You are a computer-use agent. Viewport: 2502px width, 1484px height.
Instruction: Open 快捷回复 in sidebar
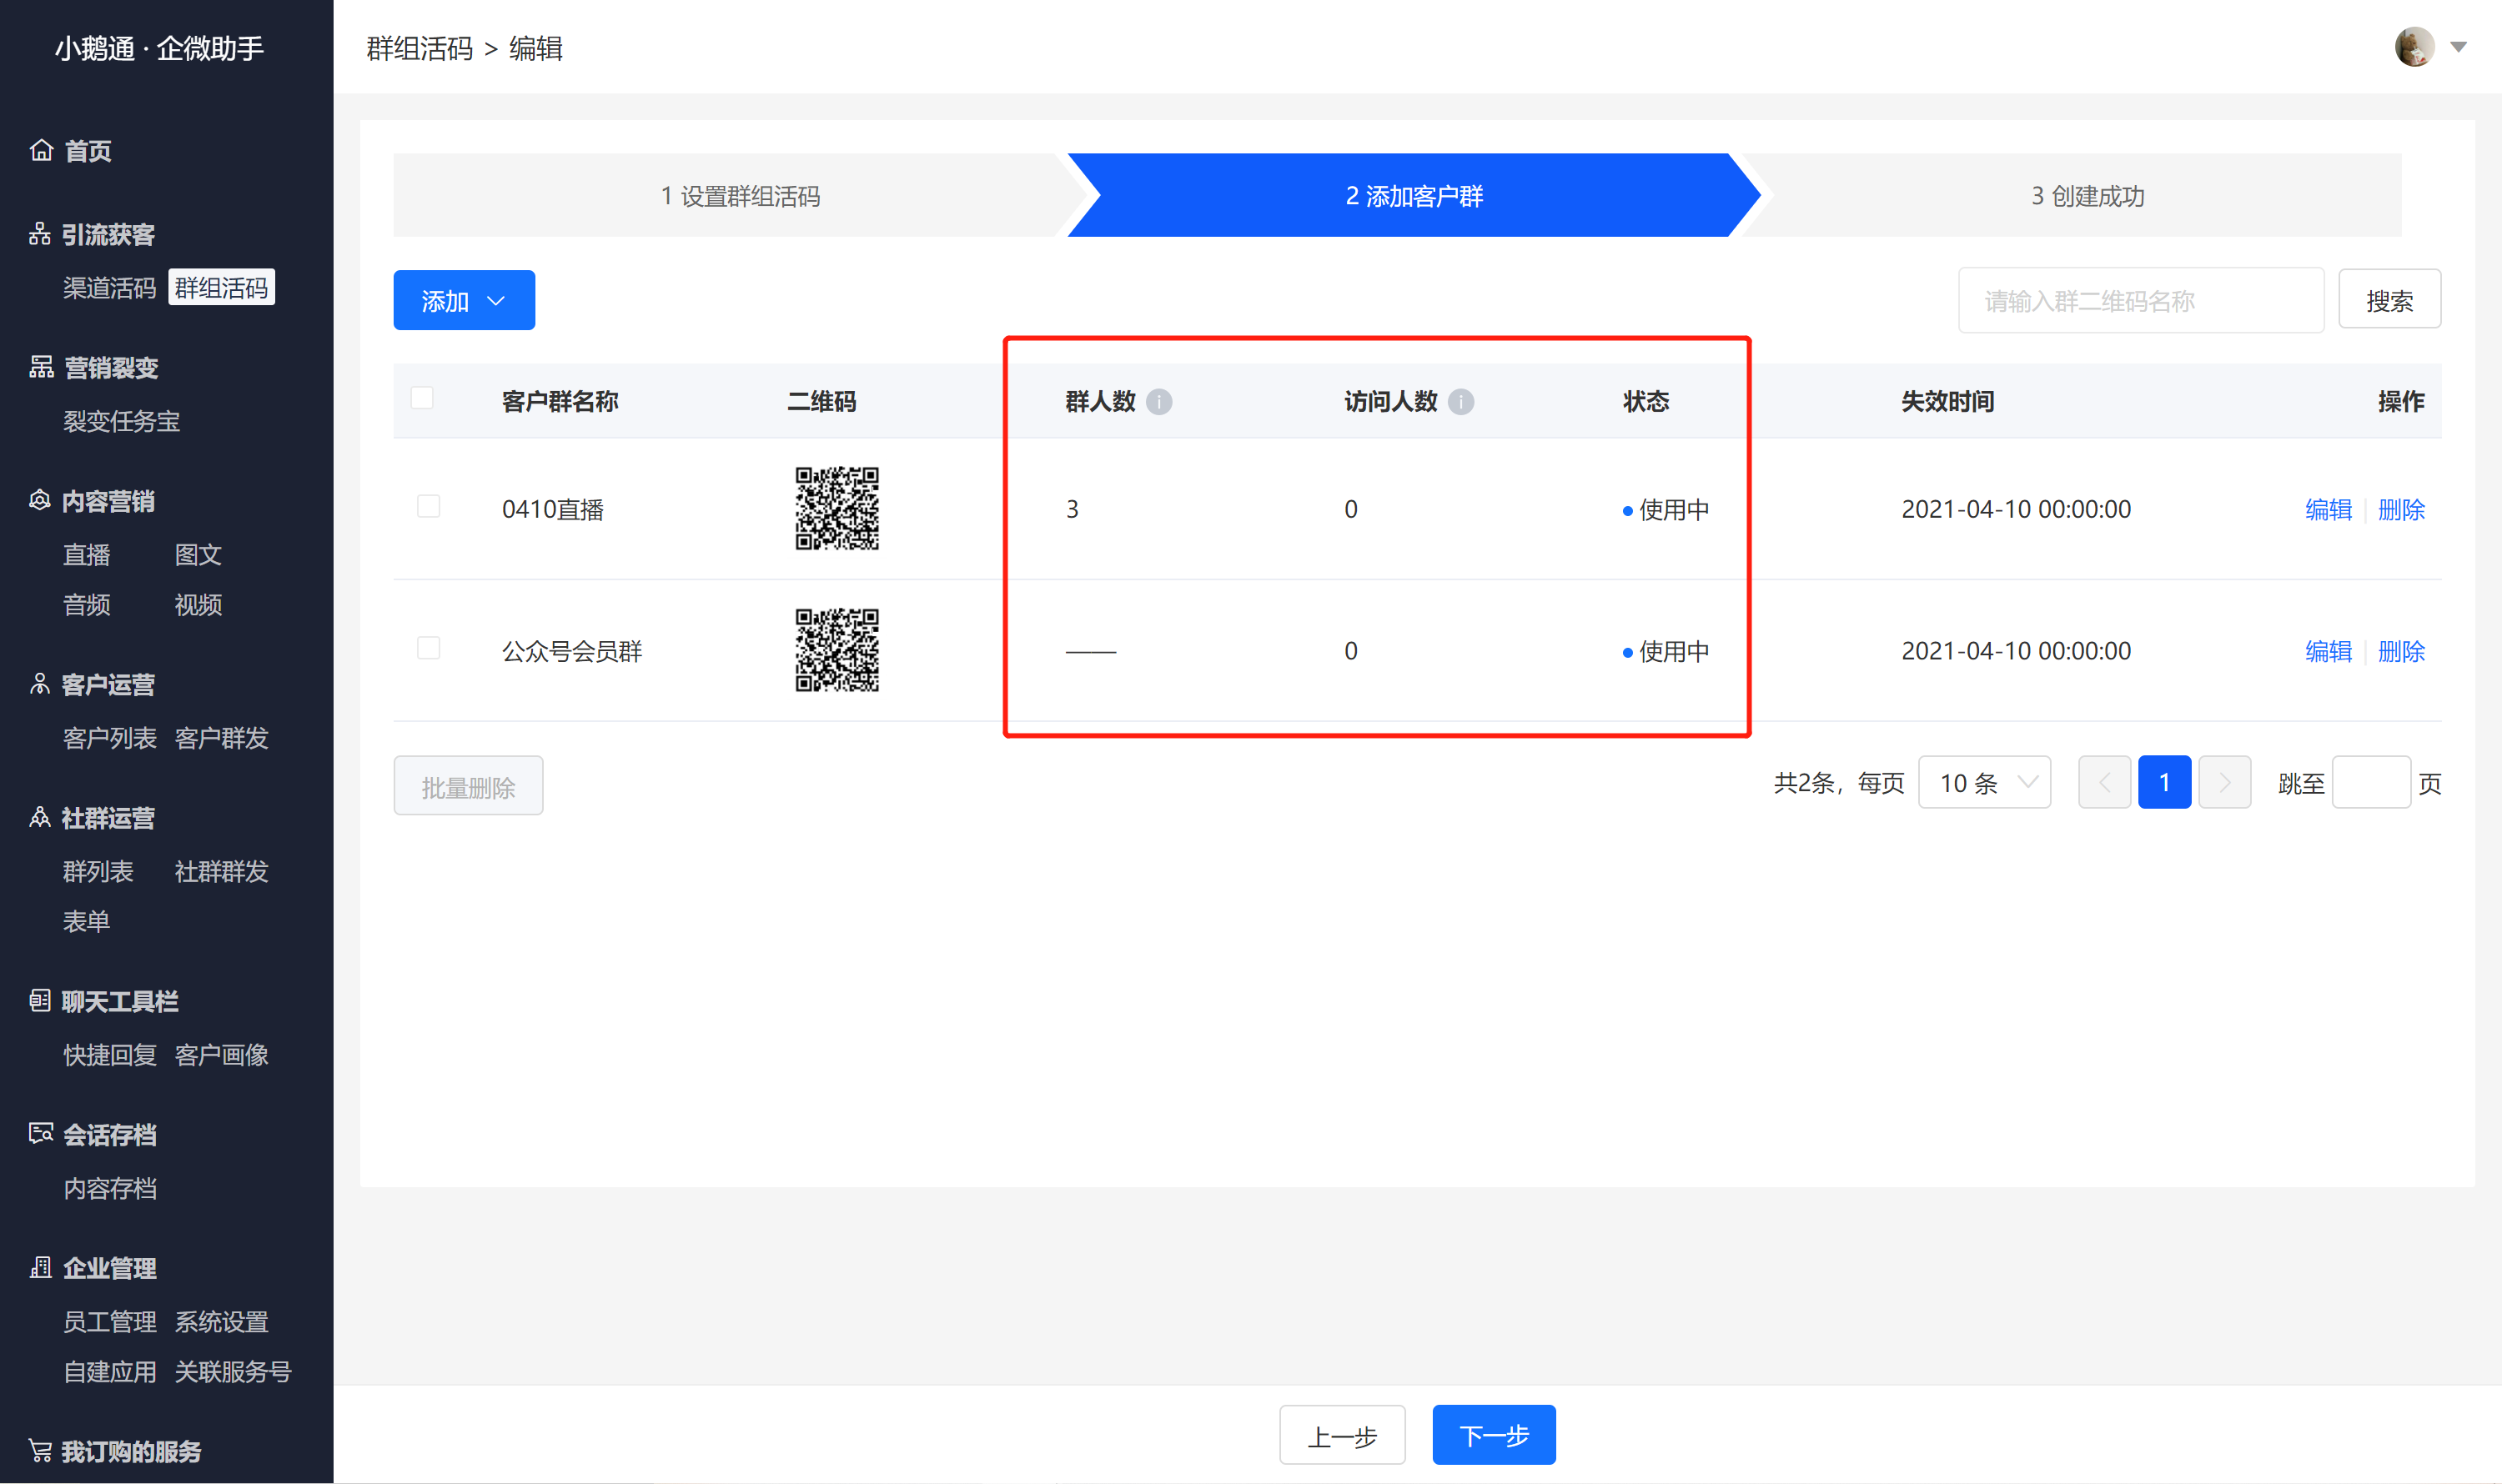(x=110, y=1055)
